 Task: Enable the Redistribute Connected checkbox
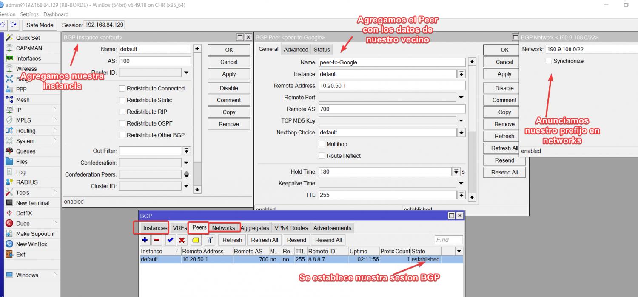pyautogui.click(x=122, y=89)
